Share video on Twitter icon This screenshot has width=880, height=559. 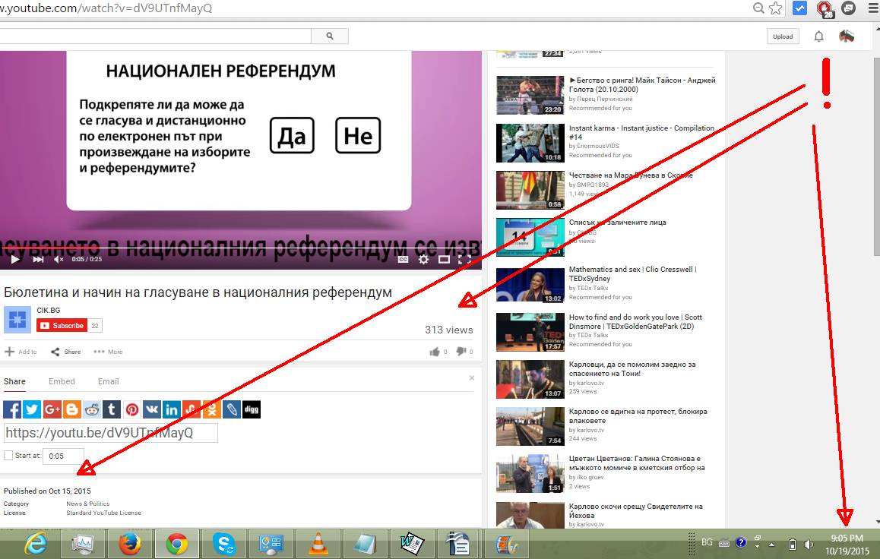click(32, 409)
